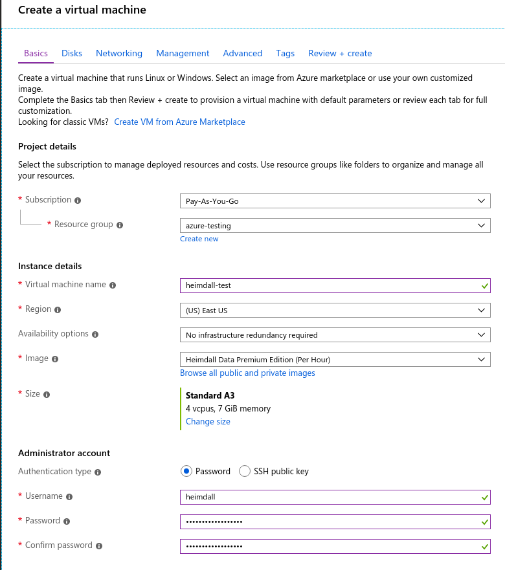505x570 pixels.
Task: Open Browse all public and private images
Action: [x=247, y=373]
